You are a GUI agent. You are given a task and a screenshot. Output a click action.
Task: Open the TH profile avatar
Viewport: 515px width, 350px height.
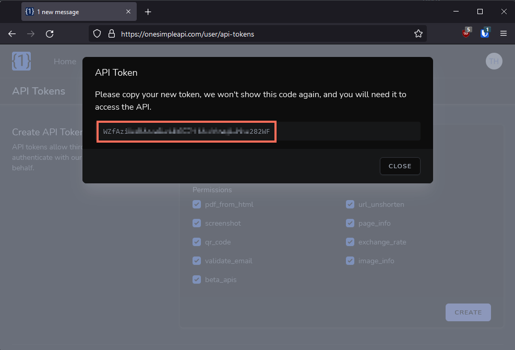coord(494,61)
